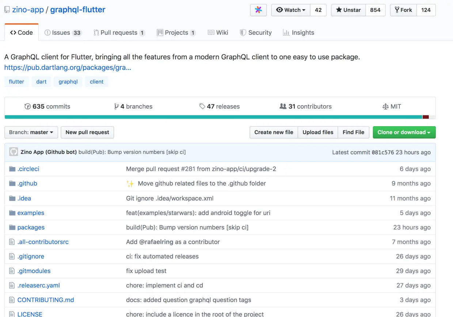
Task: Click the New pull request button
Action: coord(87,132)
